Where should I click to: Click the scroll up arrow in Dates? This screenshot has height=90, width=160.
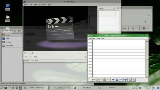[x=147, y=40]
